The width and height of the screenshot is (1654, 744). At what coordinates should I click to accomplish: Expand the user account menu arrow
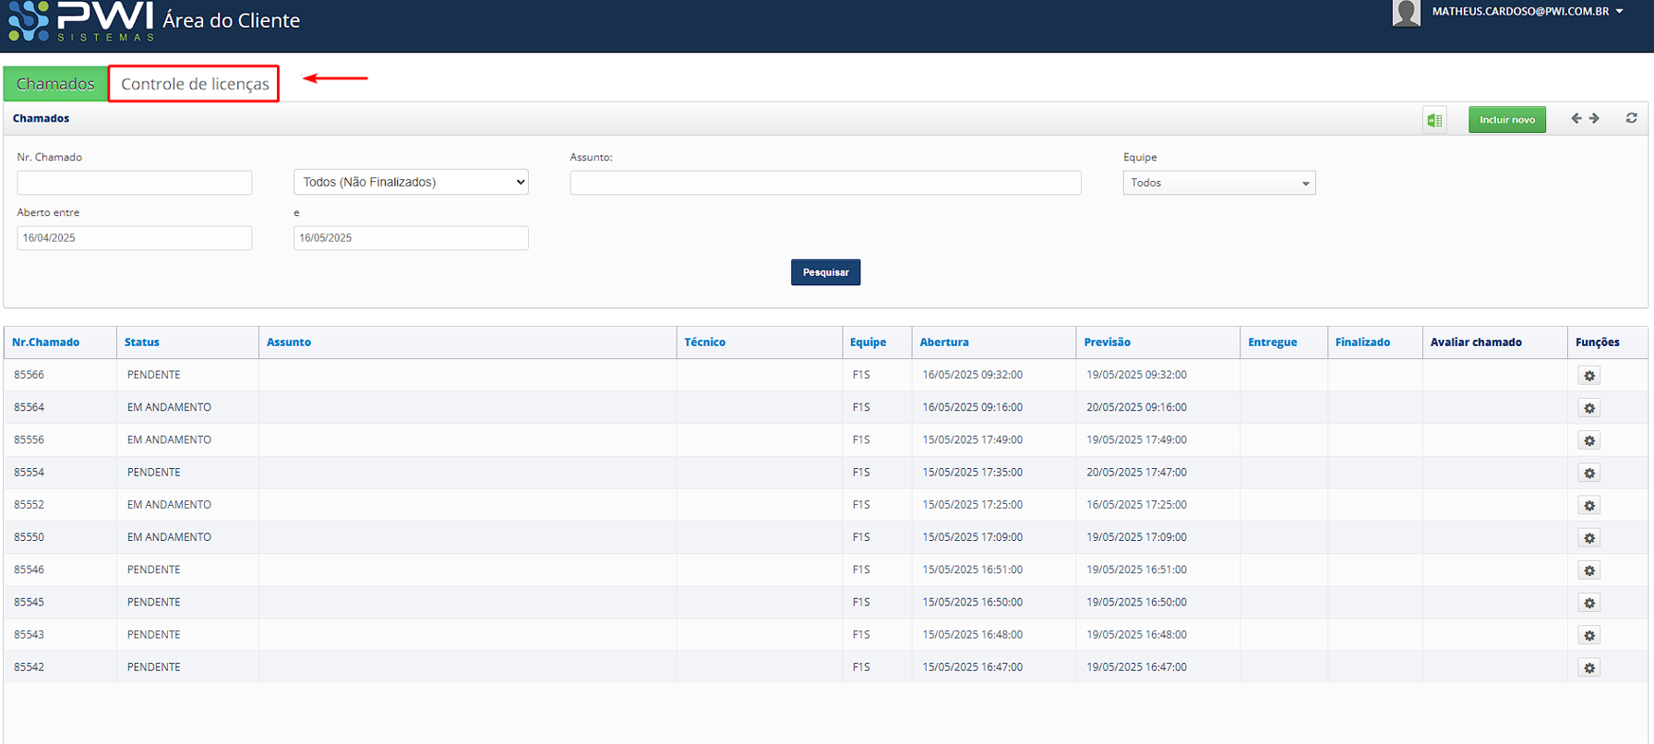1619,11
